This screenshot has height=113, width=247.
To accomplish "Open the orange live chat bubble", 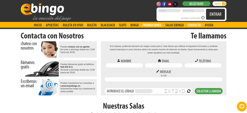I will [x=242, y=106].
